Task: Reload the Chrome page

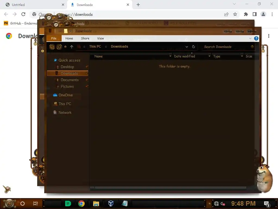Action: 23,14
